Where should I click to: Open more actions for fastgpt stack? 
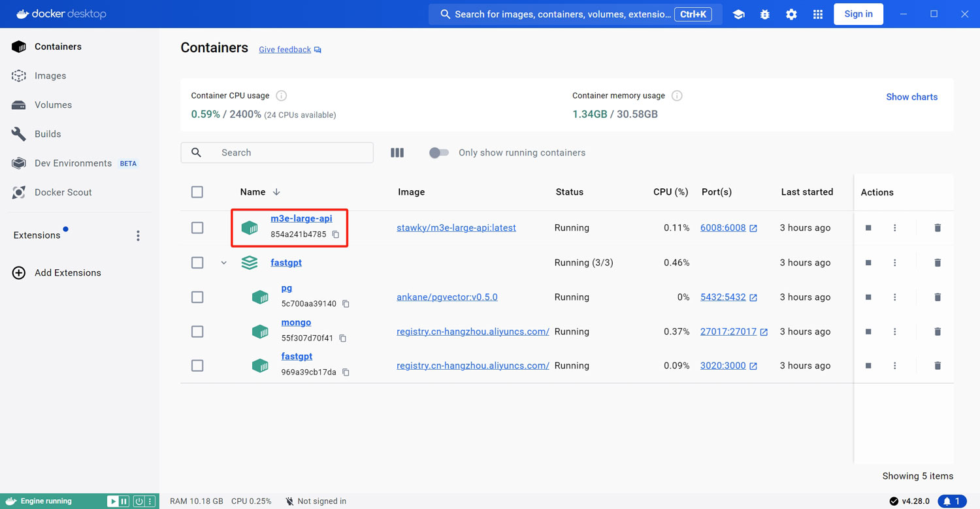pyautogui.click(x=895, y=263)
